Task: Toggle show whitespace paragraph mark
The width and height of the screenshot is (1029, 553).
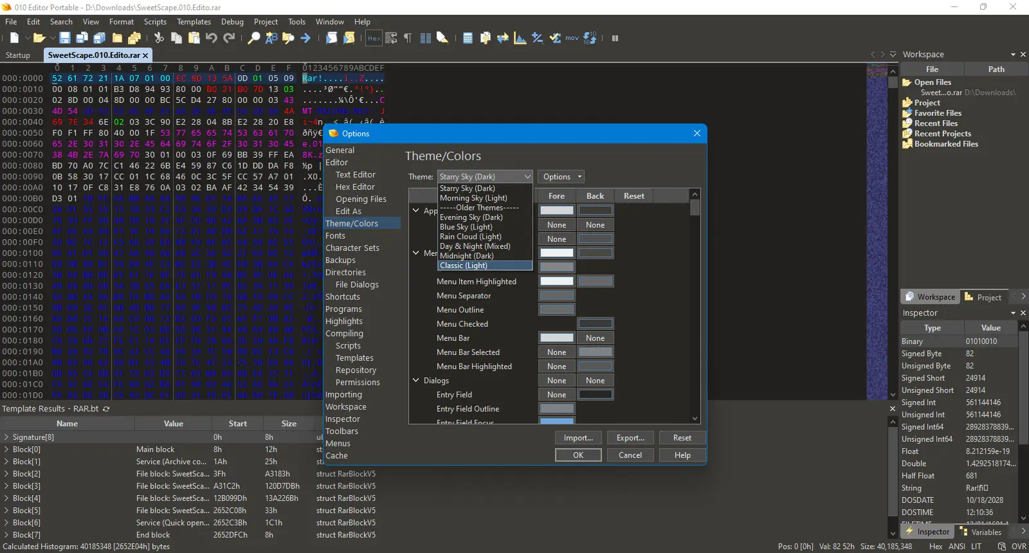Action: tap(407, 39)
